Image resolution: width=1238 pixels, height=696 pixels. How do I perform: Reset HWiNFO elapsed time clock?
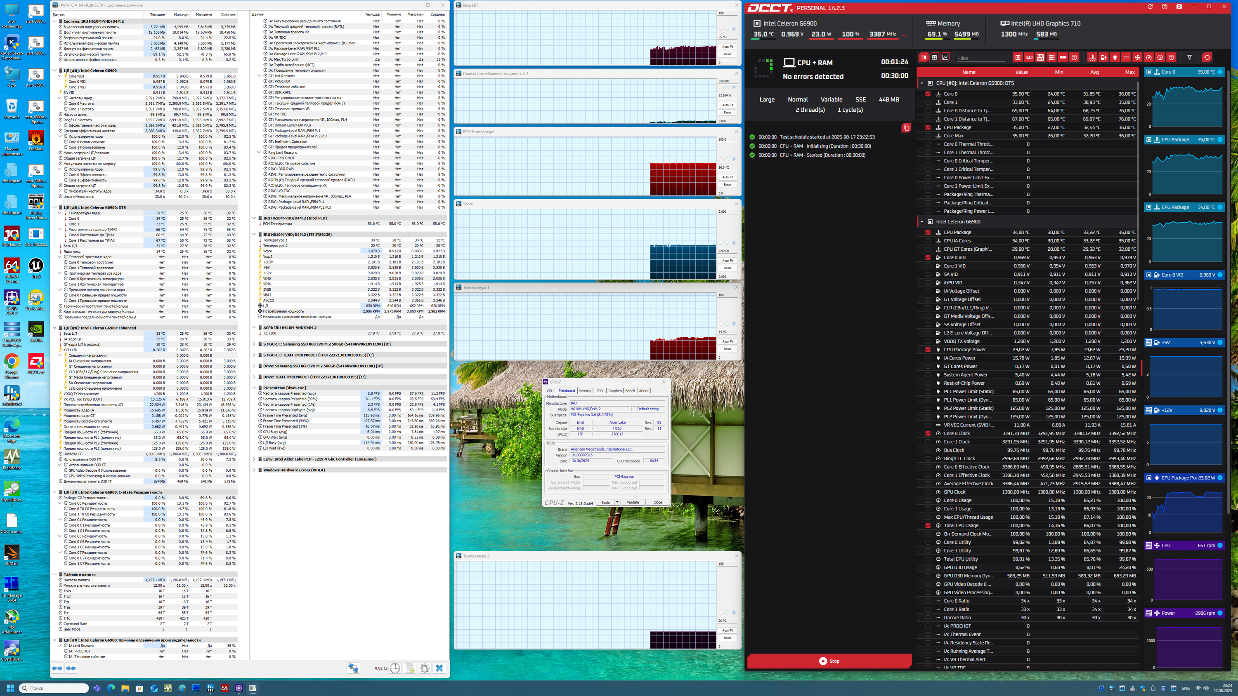pyautogui.click(x=395, y=668)
